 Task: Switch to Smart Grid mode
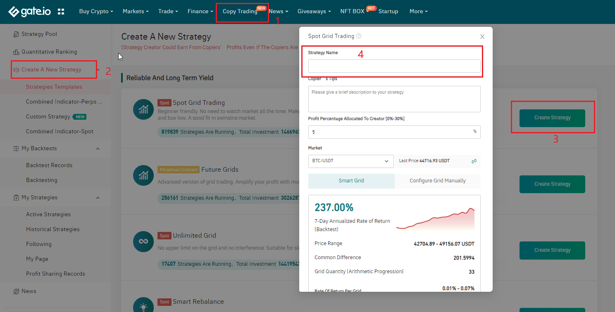(351, 181)
